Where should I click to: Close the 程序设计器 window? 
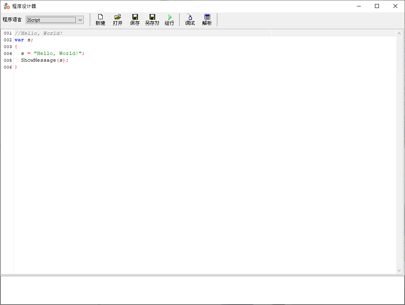coord(395,6)
